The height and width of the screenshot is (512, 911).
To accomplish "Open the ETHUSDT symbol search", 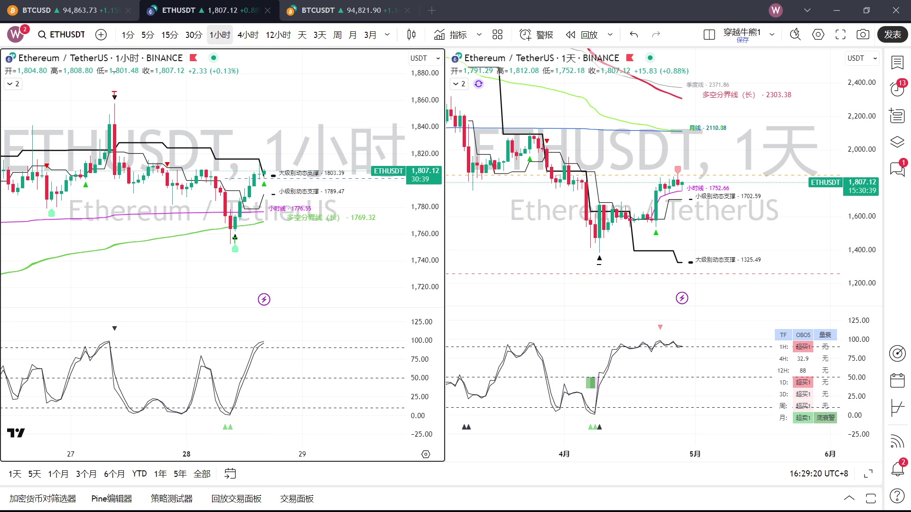I will [x=62, y=35].
